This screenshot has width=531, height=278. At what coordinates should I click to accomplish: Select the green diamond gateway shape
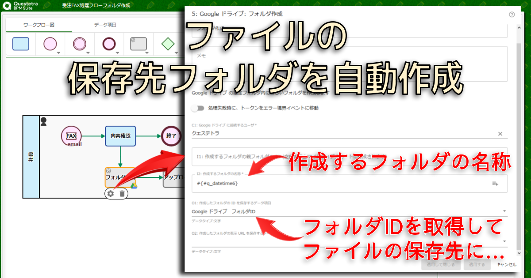coord(168,44)
